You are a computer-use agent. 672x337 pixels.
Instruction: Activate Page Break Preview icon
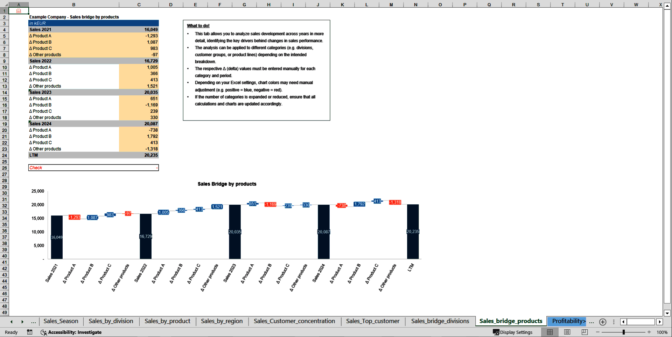tap(584, 332)
